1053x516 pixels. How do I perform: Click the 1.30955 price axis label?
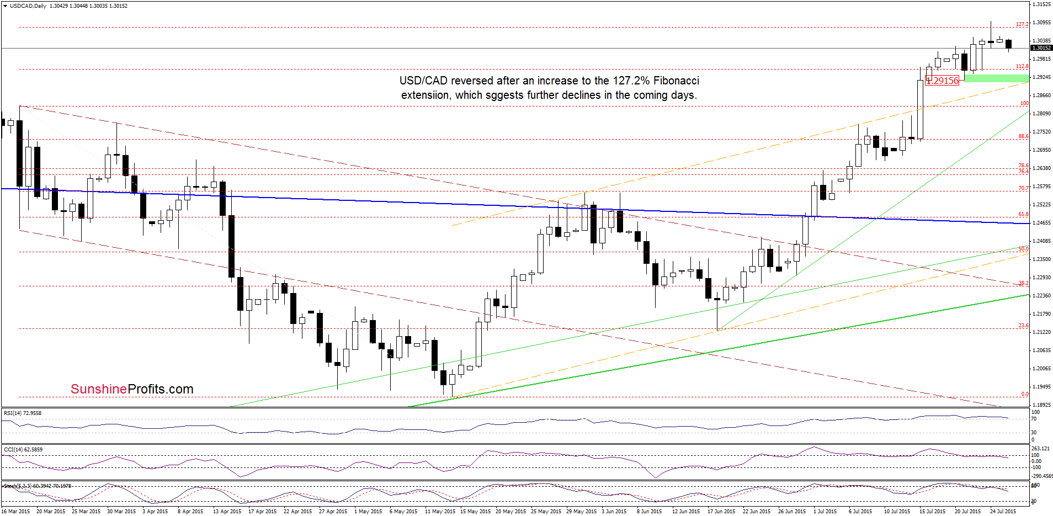click(x=1041, y=23)
